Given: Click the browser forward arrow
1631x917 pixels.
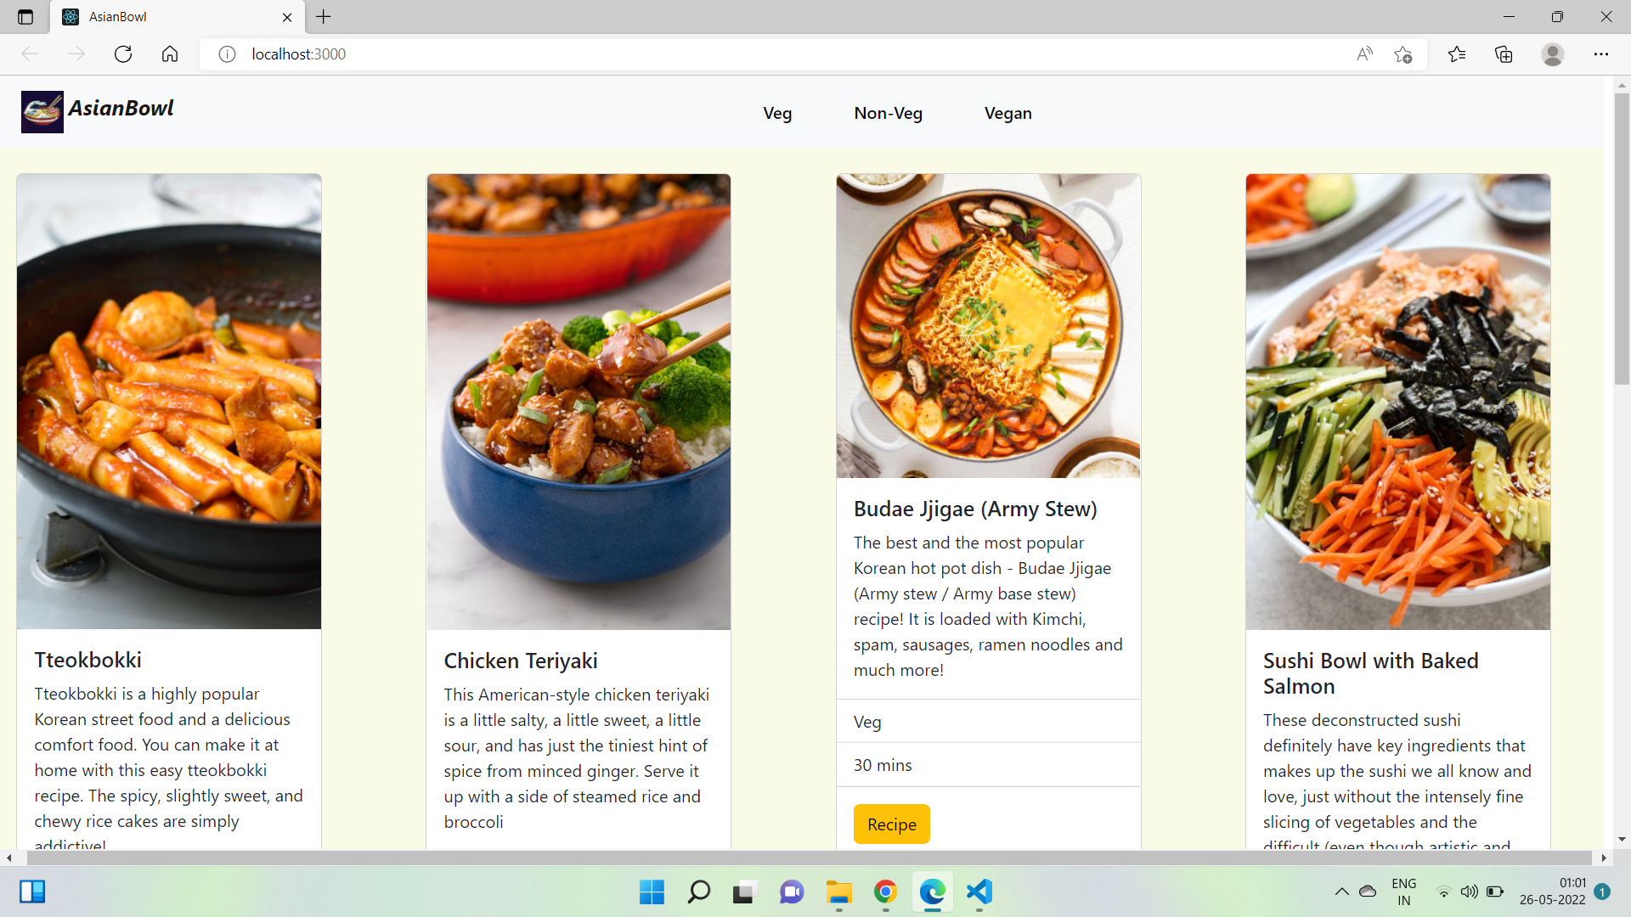Looking at the screenshot, I should point(76,54).
